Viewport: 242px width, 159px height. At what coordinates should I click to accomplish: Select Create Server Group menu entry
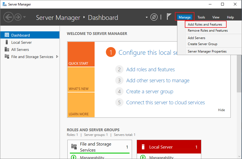(x=202, y=44)
